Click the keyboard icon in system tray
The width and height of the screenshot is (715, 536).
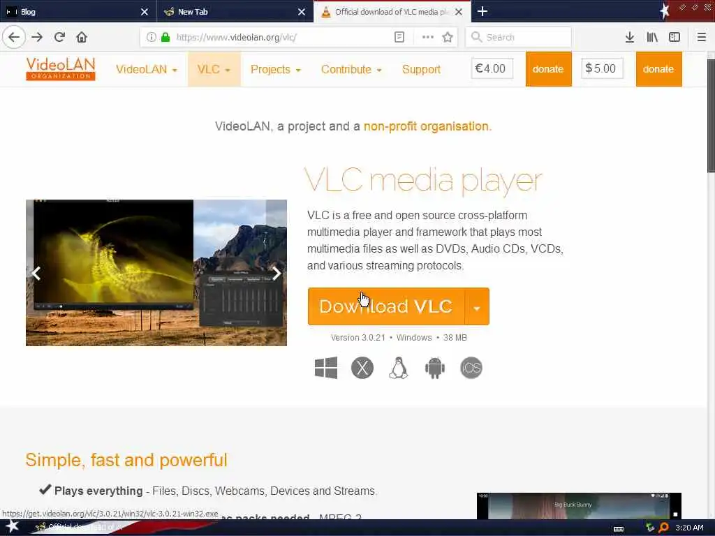click(x=619, y=529)
